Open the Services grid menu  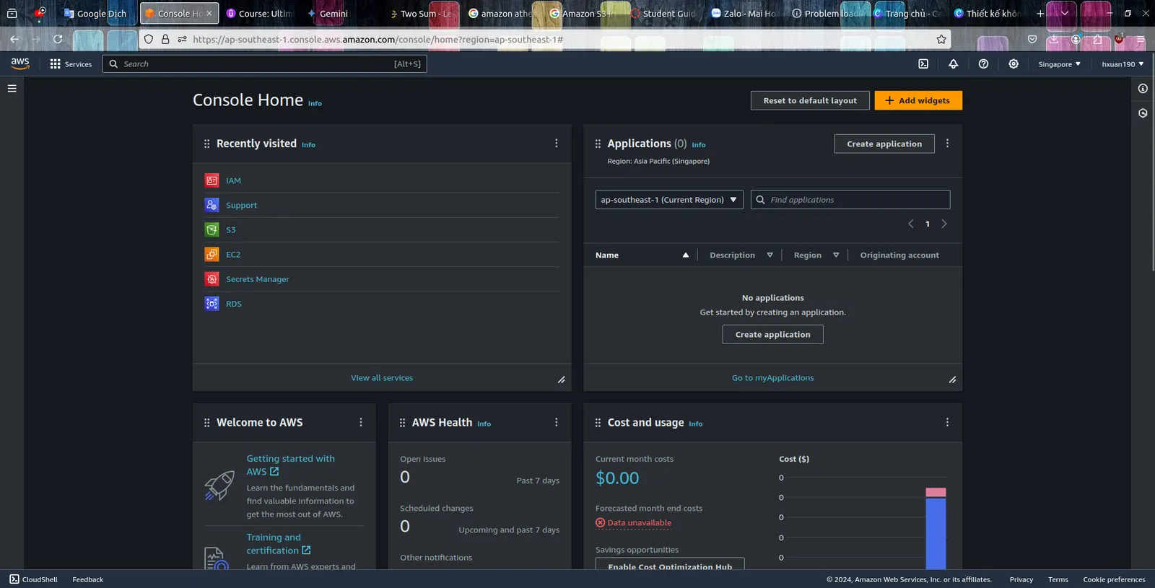pos(71,64)
